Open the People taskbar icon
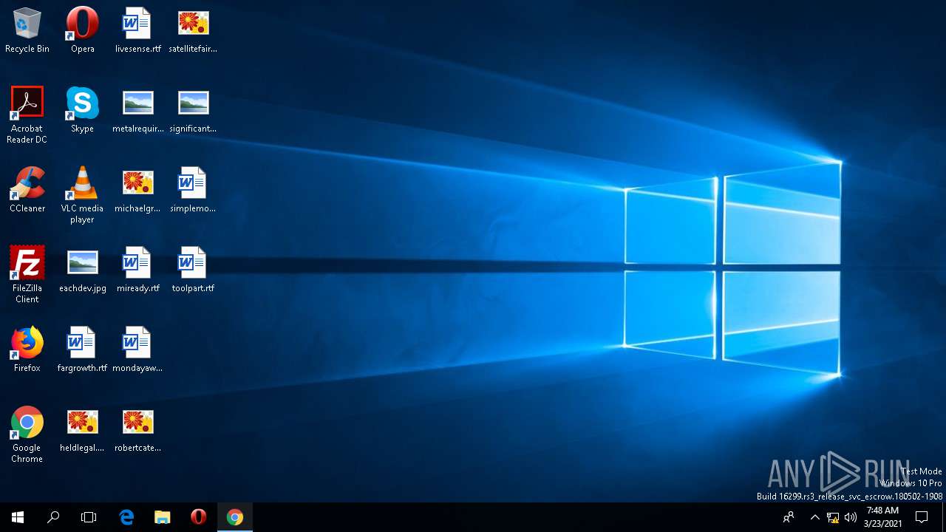 789,517
